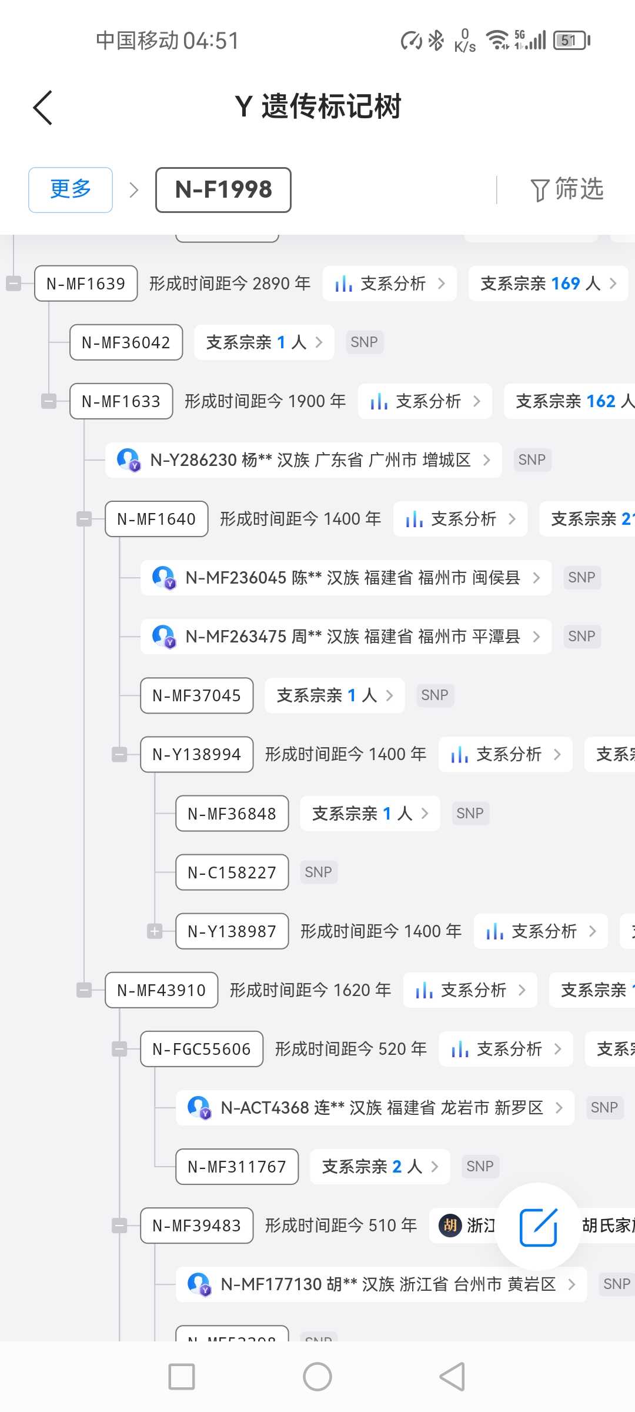
Task: Open 支系分析 for N-MF1639
Action: point(390,284)
